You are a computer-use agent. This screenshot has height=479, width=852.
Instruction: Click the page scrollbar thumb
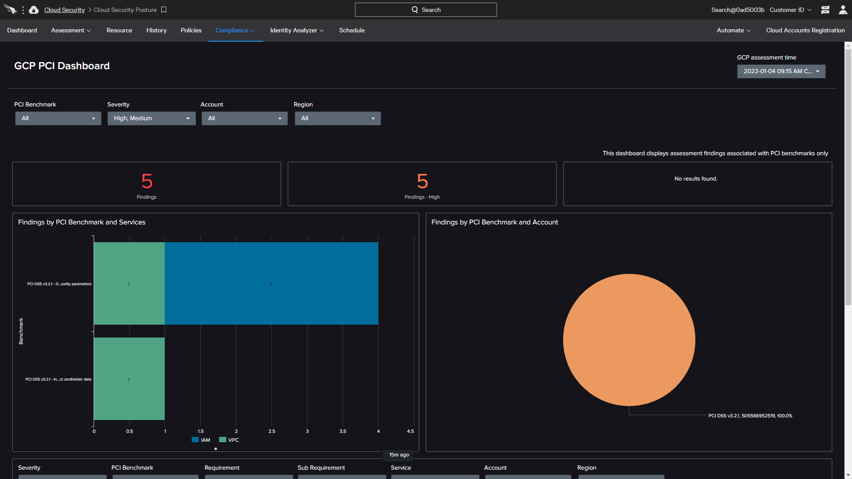click(x=848, y=177)
